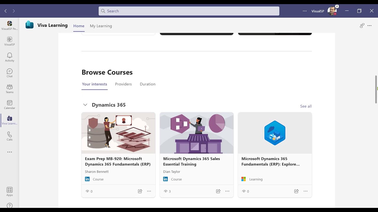Viewport: 378px width, 212px height.
Task: Share the Exam Prep MB-920 course
Action: pyautogui.click(x=140, y=191)
